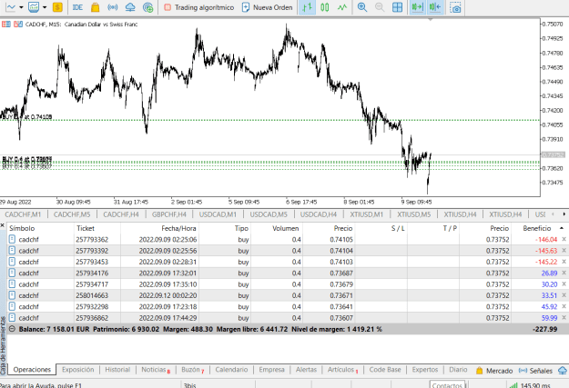Click the red depth of market icon by CADCHF title

(x=6, y=25)
